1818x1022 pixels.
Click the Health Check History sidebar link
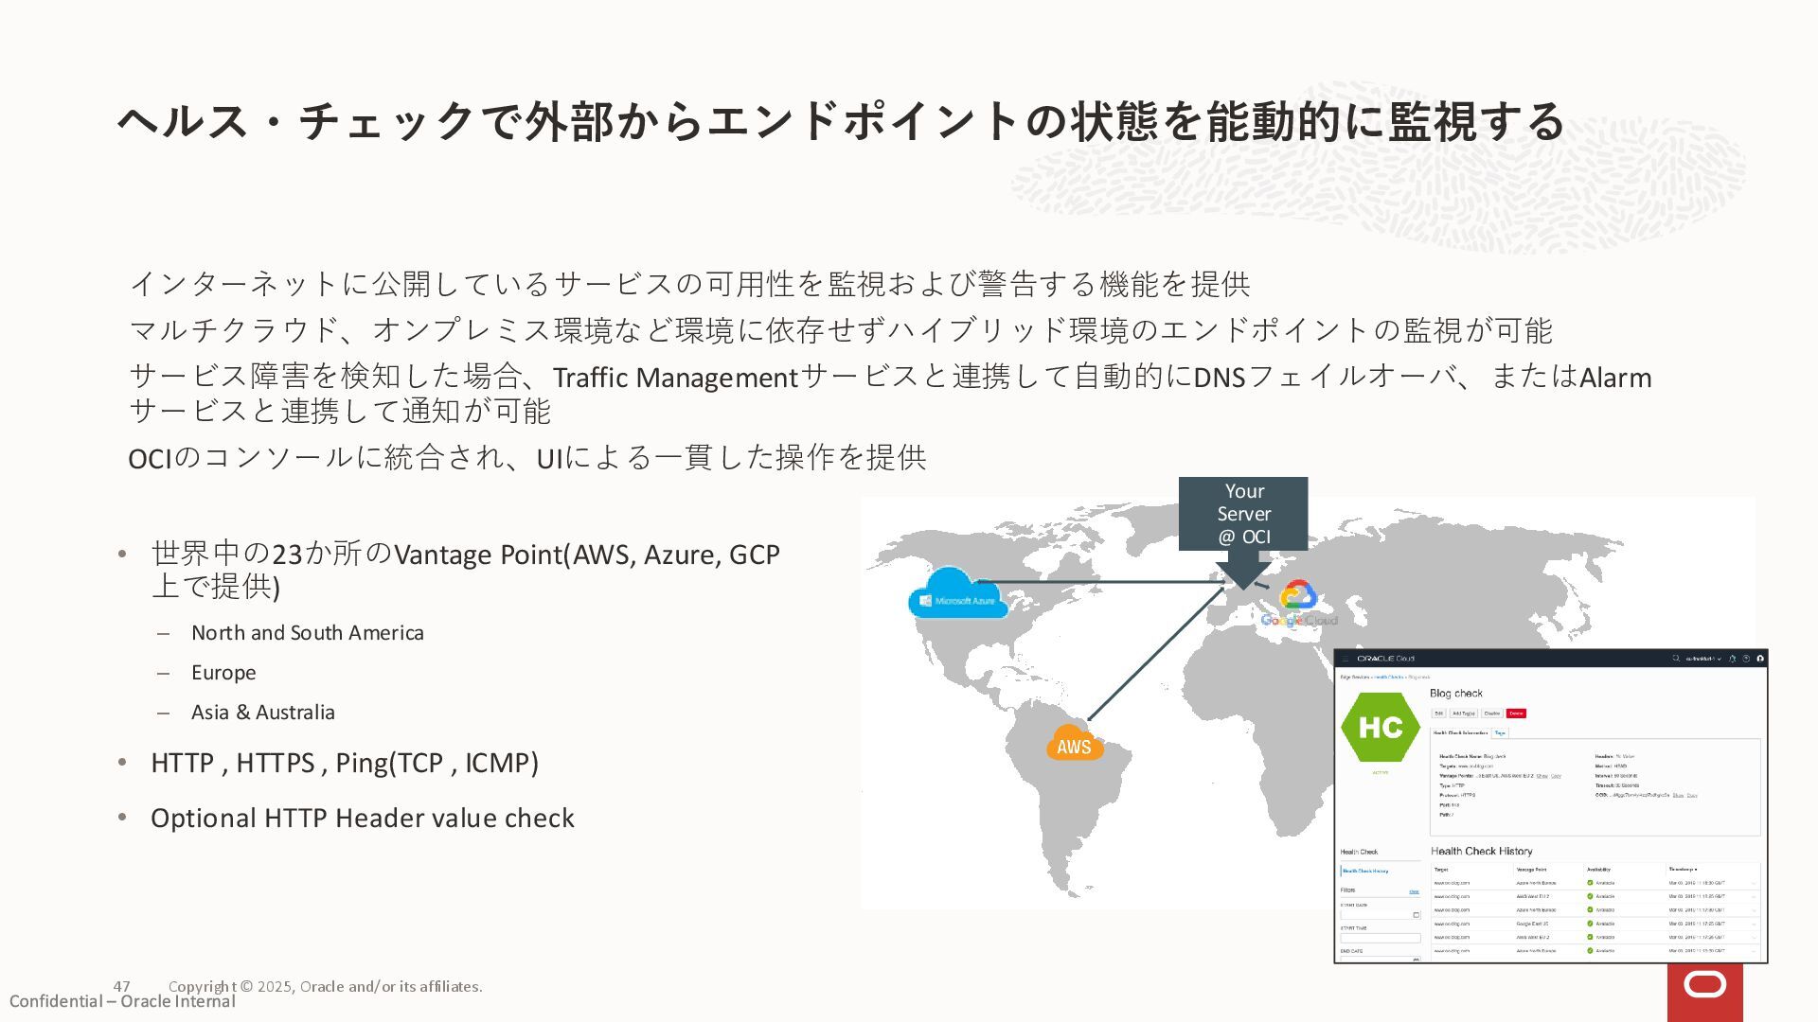1365,871
